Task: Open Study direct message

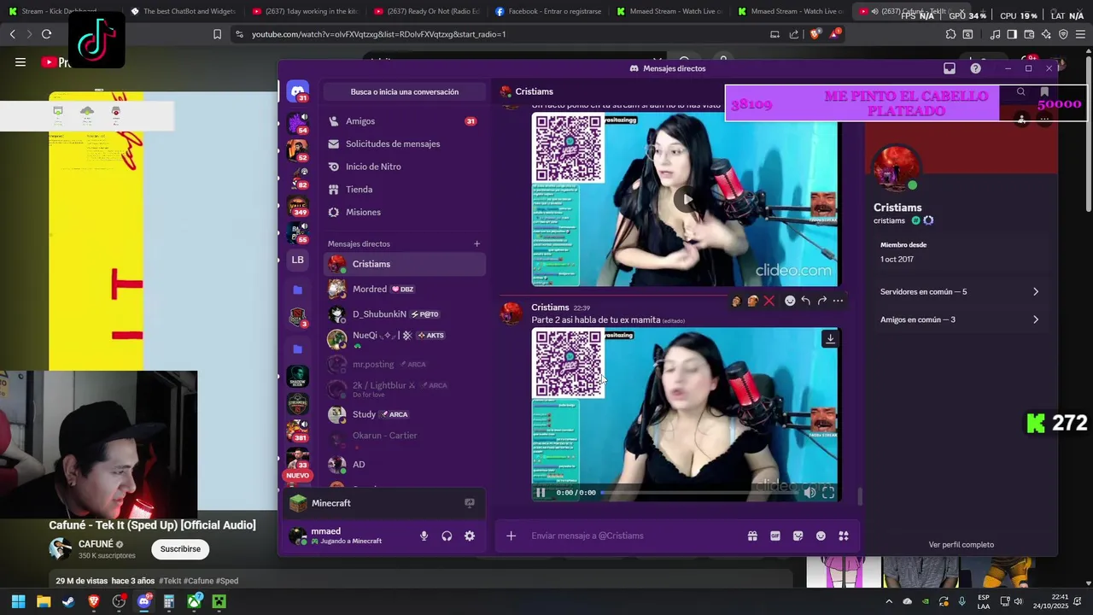Action: pos(404,414)
